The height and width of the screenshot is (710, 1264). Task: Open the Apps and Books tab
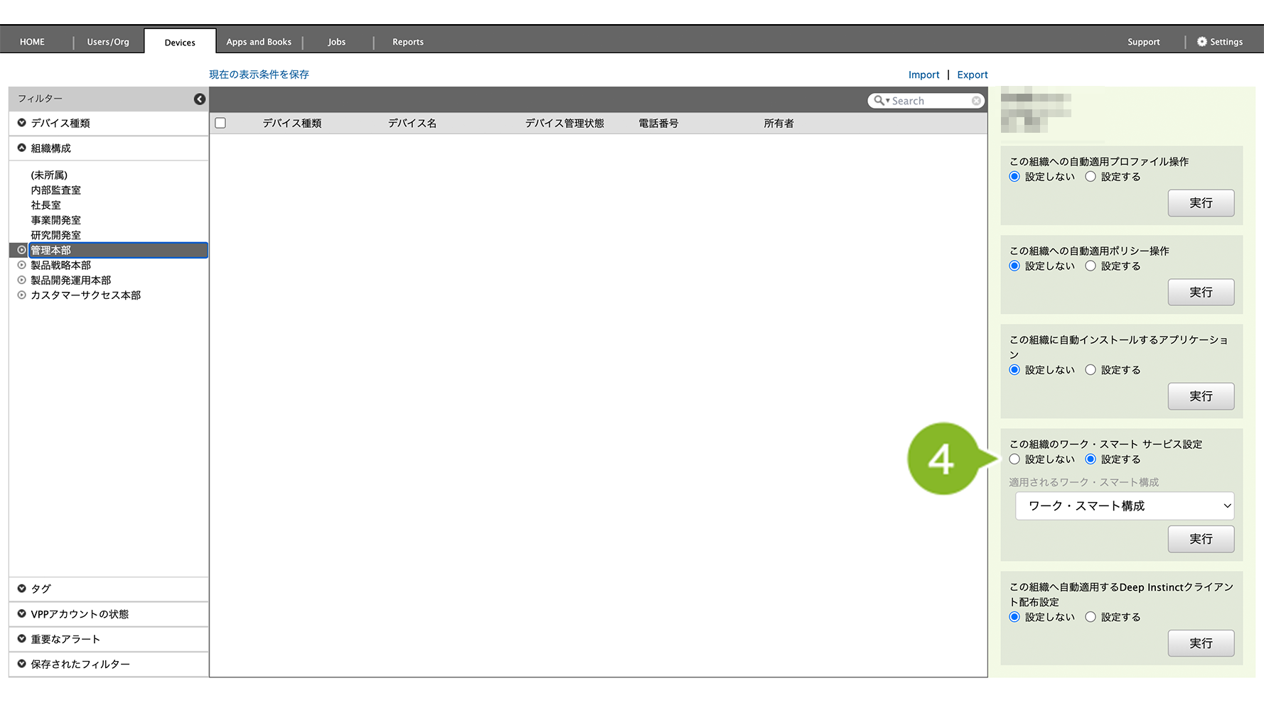point(259,42)
